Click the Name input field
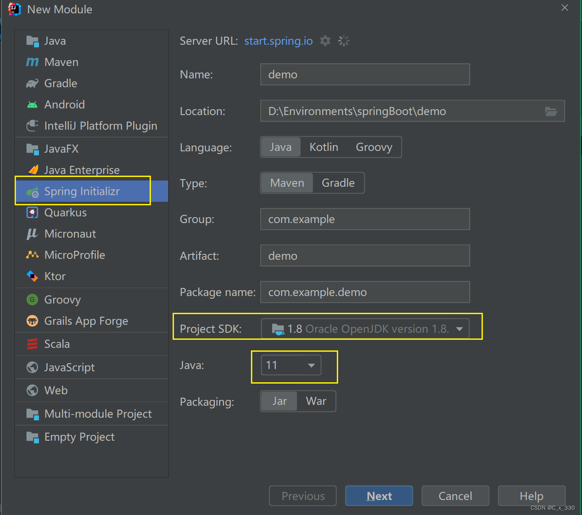Screen dimensions: 582x515 coord(365,74)
